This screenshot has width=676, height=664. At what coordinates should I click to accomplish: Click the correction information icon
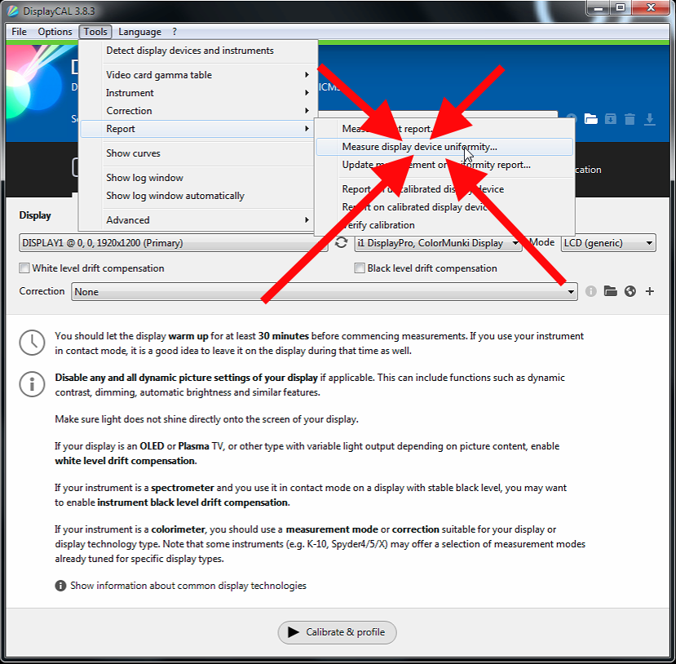tap(591, 291)
